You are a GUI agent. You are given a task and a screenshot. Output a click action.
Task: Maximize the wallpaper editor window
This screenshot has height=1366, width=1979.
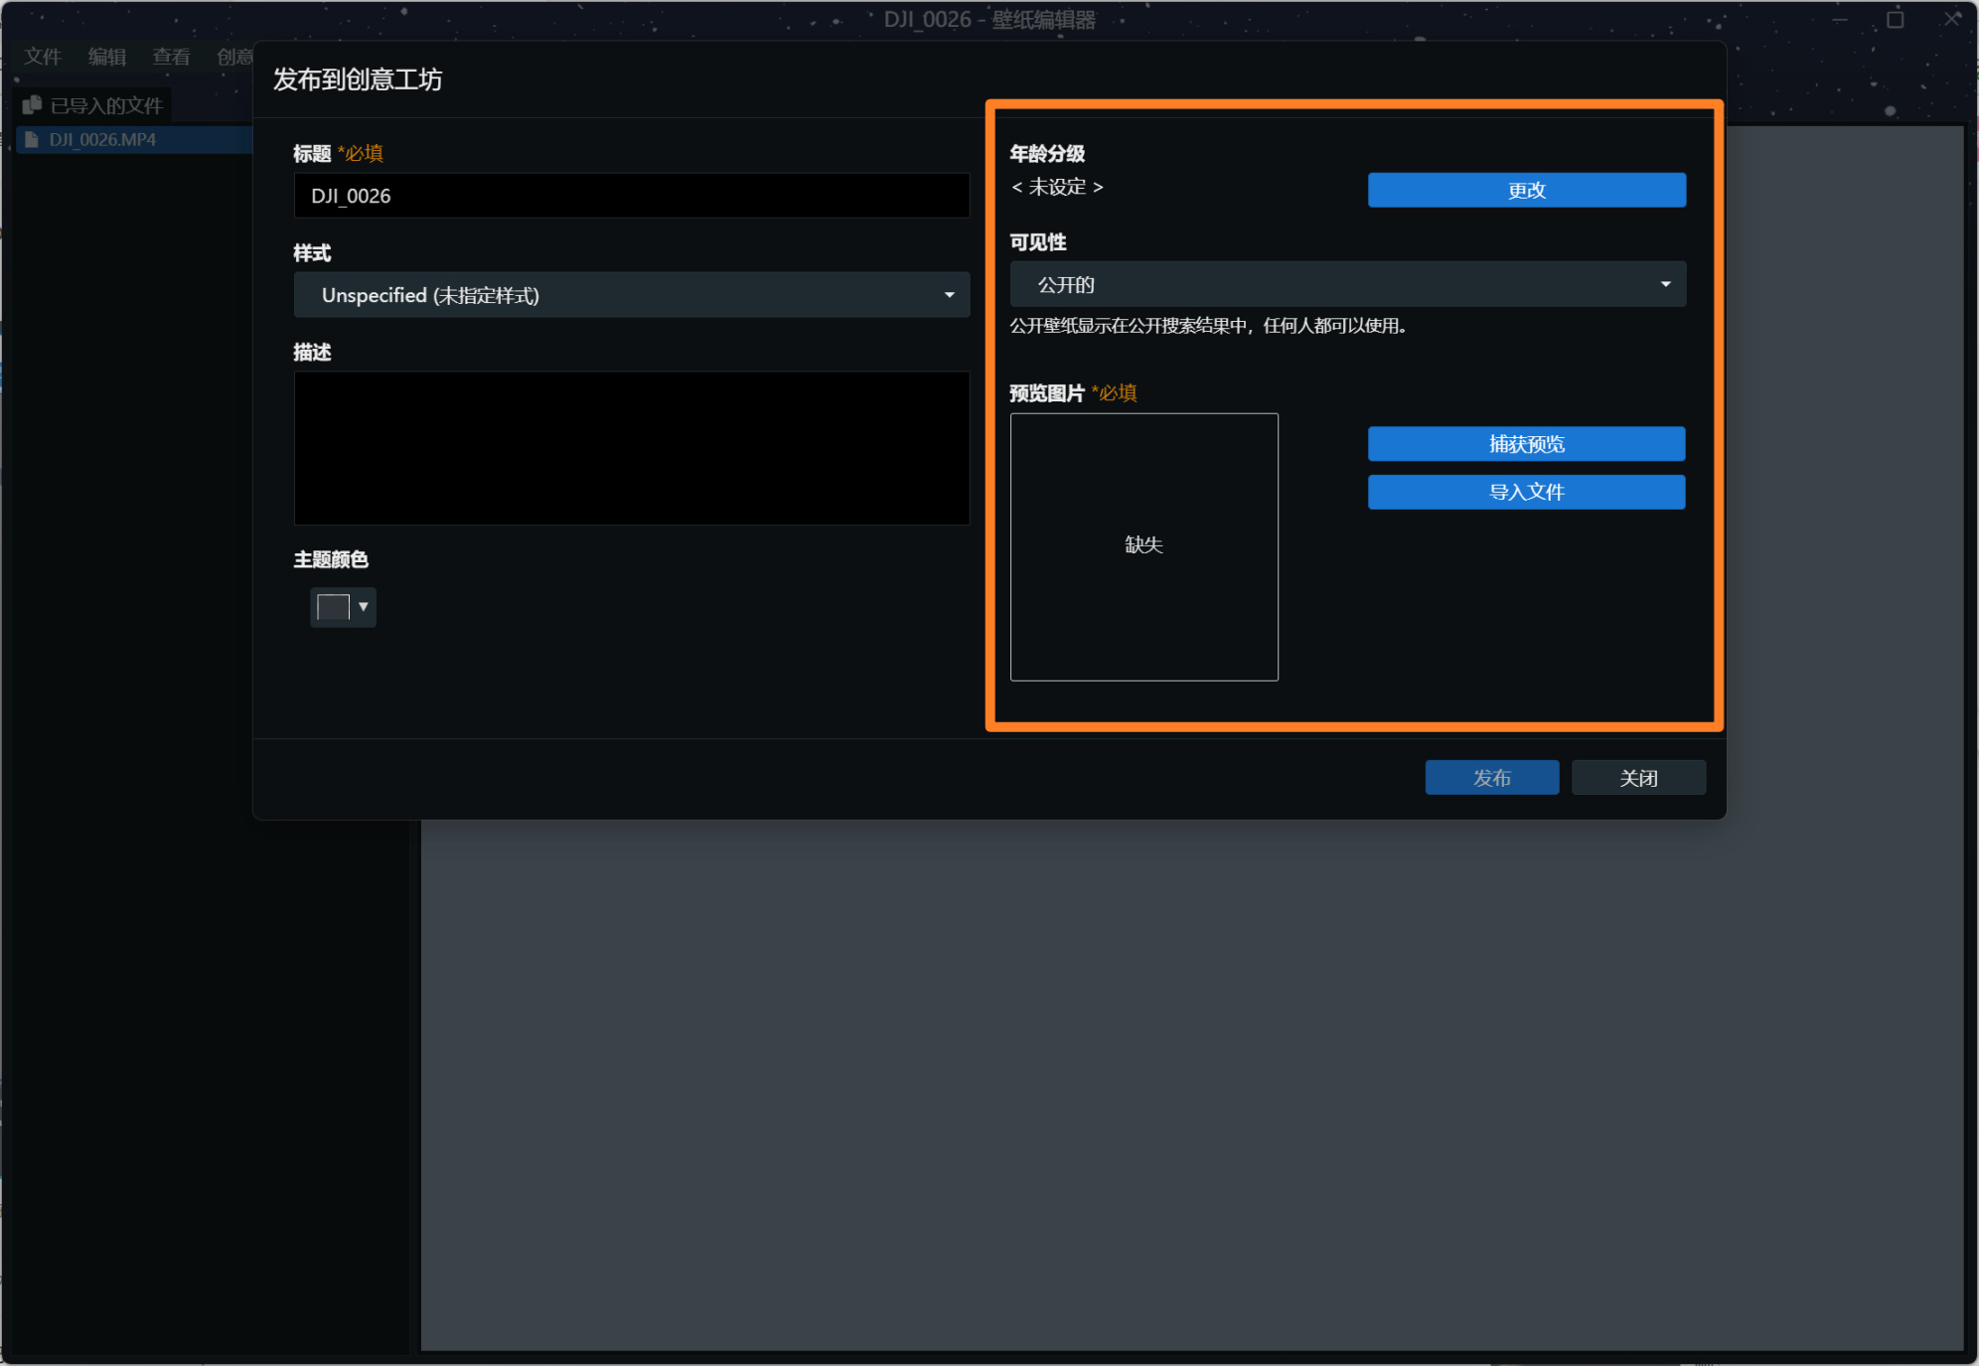pos(1895,19)
